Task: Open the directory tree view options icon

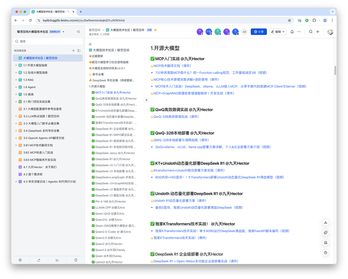Action: pos(79,51)
